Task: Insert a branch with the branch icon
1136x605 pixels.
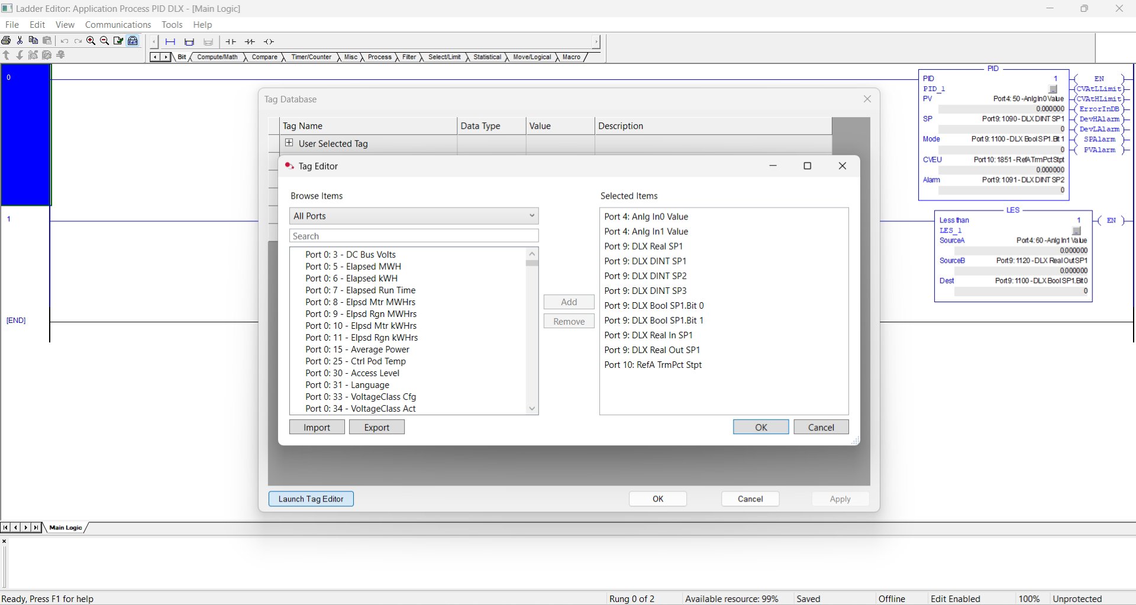Action: tap(189, 41)
